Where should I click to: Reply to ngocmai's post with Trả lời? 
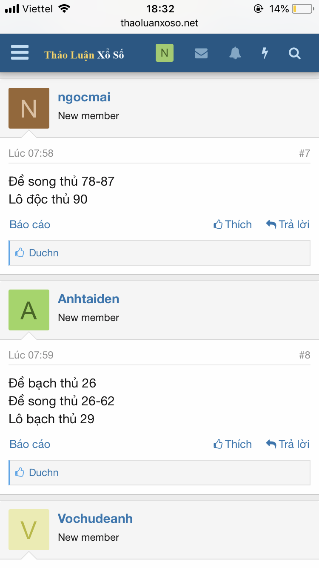[288, 224]
